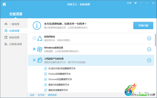This screenshot has width=157, height=98.
Task: Start scanning with 开始扫描 button
Action: click(143, 25)
